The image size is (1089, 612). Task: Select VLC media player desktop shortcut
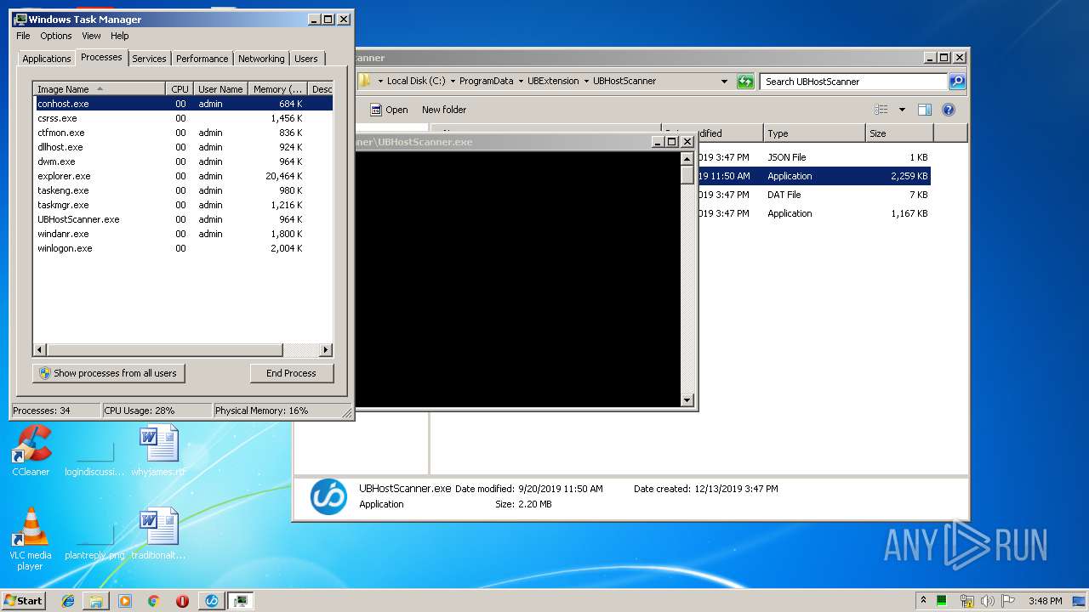[31, 540]
